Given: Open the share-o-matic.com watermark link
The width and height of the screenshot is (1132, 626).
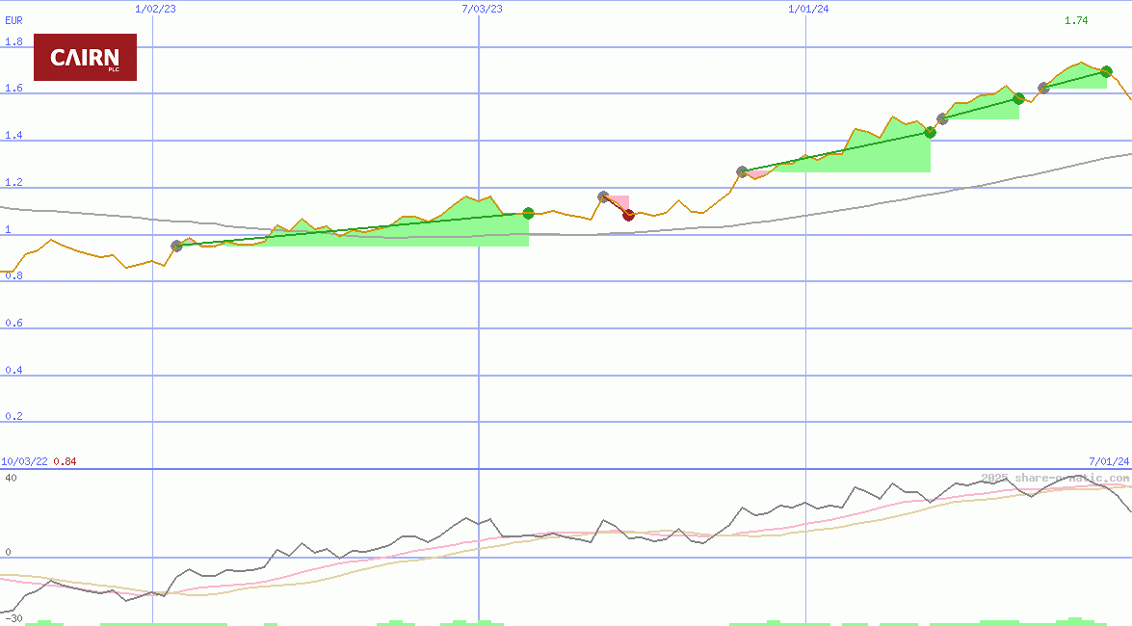Looking at the screenshot, I should click(x=1054, y=478).
